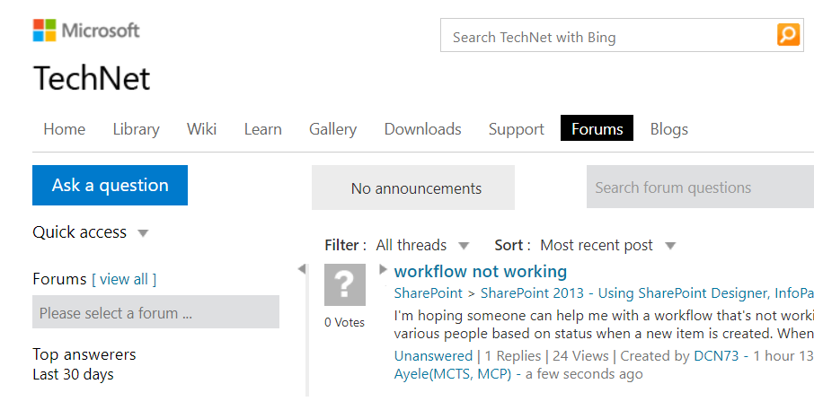Click the '0 Votes' count text
This screenshot has height=410, width=814.
coord(345,322)
